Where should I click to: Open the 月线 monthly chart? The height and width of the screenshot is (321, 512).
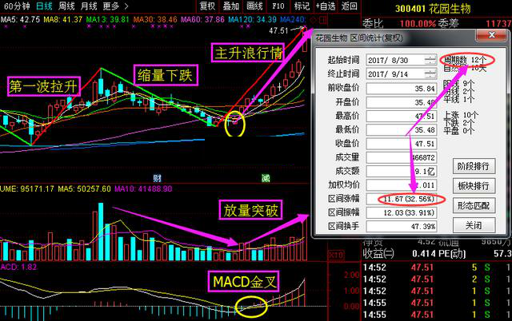(90, 6)
